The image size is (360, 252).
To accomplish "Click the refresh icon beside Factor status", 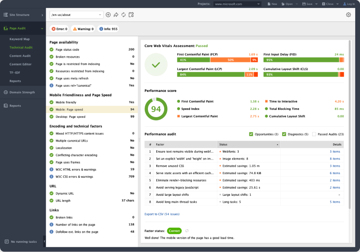I will (187, 231).
